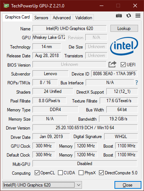
Task: Toggle the UEFI checkbox
Action: point(123,65)
